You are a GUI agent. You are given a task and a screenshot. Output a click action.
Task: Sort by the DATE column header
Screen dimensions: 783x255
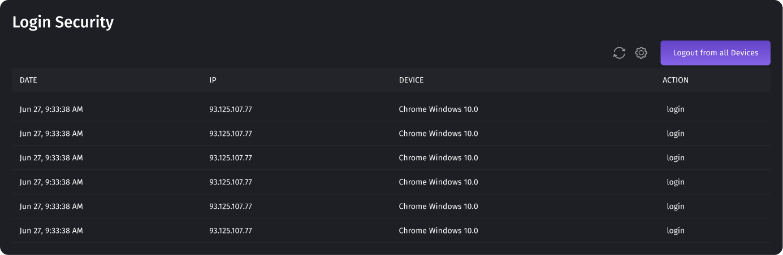pos(28,80)
